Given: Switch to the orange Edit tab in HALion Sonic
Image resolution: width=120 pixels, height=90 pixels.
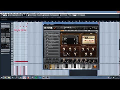Looking at the screenshot, I should click(x=62, y=31).
